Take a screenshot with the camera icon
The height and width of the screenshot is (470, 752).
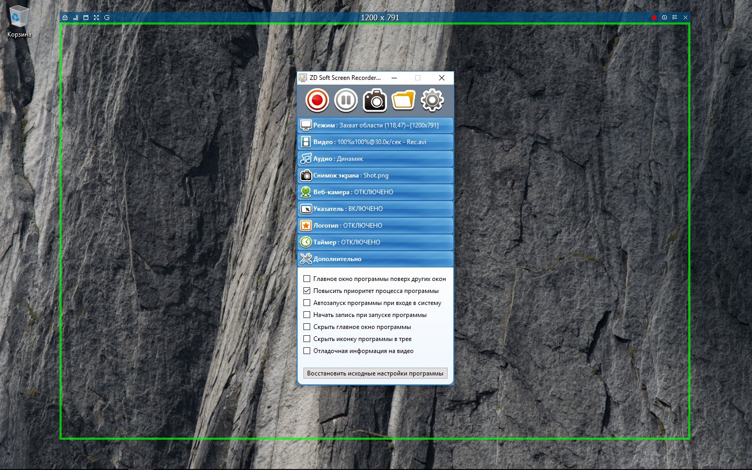374,100
